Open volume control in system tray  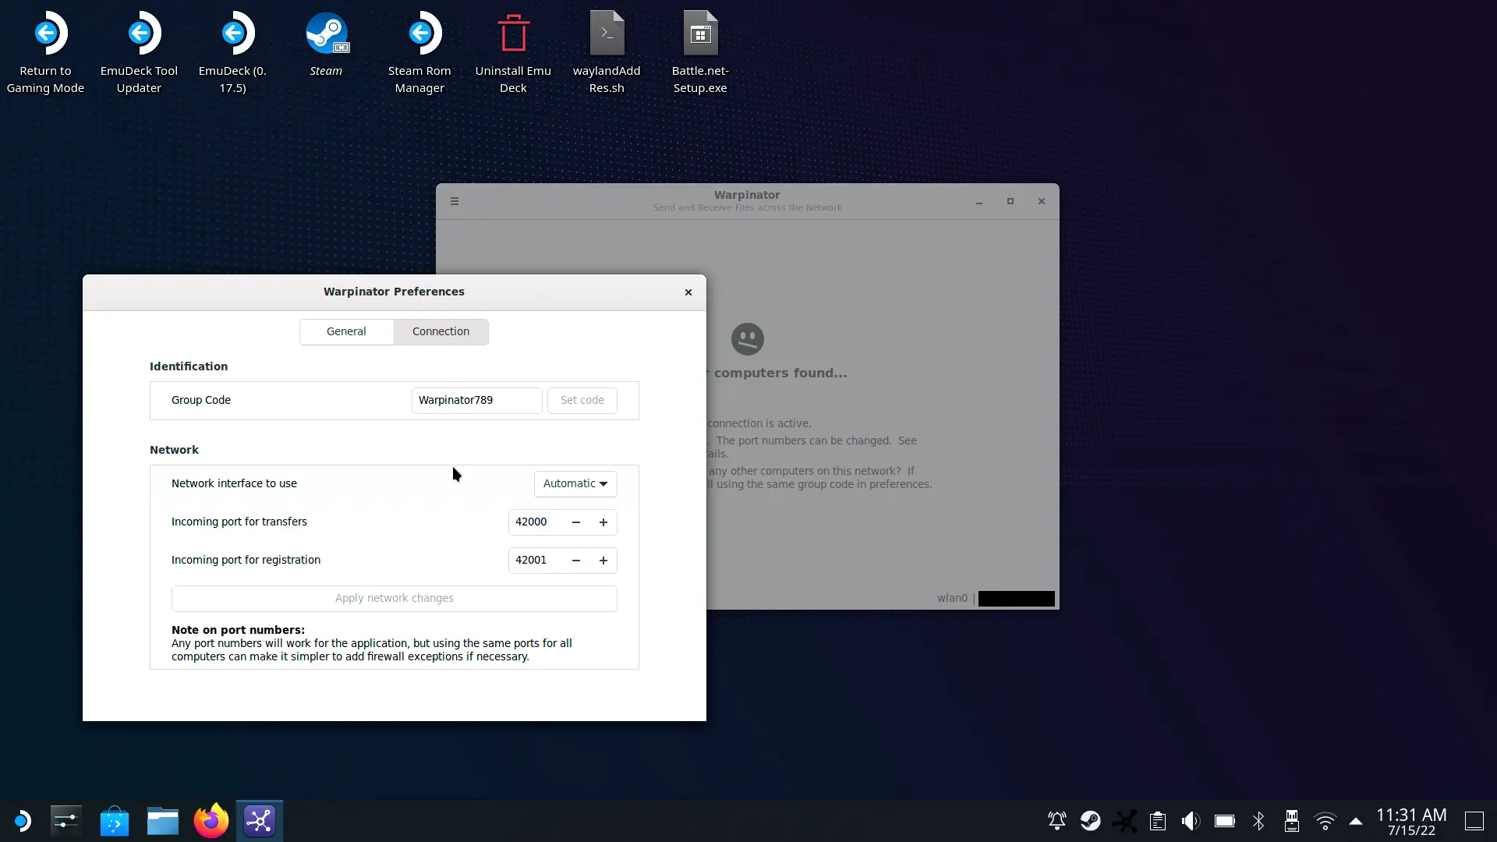pyautogui.click(x=1190, y=821)
